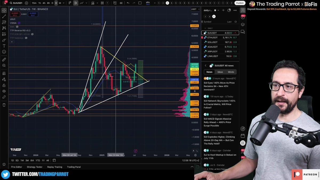Image resolution: width=320 pixels, height=180 pixels.
Task: Open the Strategy Tester tab
Action: (35, 167)
